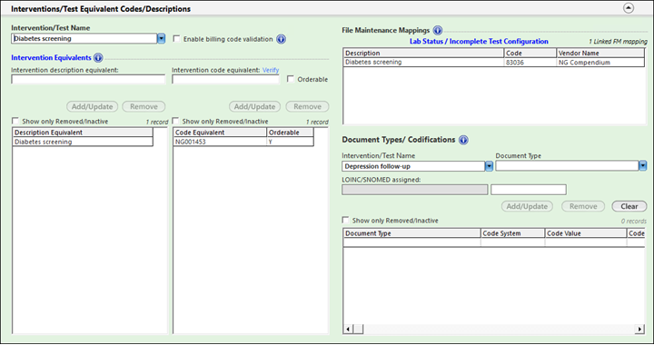Viewport: 654px width, 345px height.
Task: Click the left arrow of horizontal scrollbar
Action: tap(348, 330)
